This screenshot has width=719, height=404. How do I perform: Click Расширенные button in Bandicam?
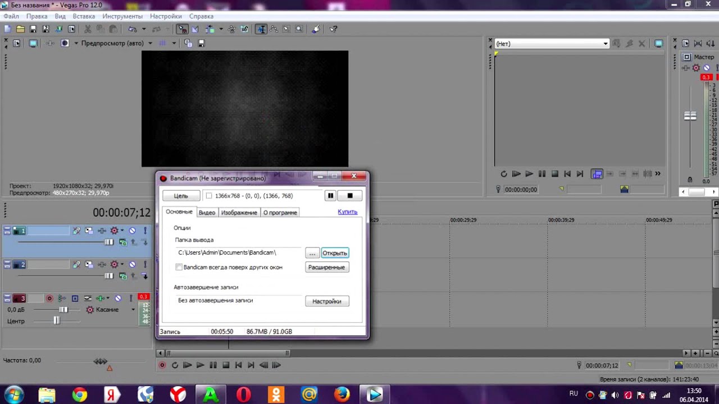tap(327, 267)
